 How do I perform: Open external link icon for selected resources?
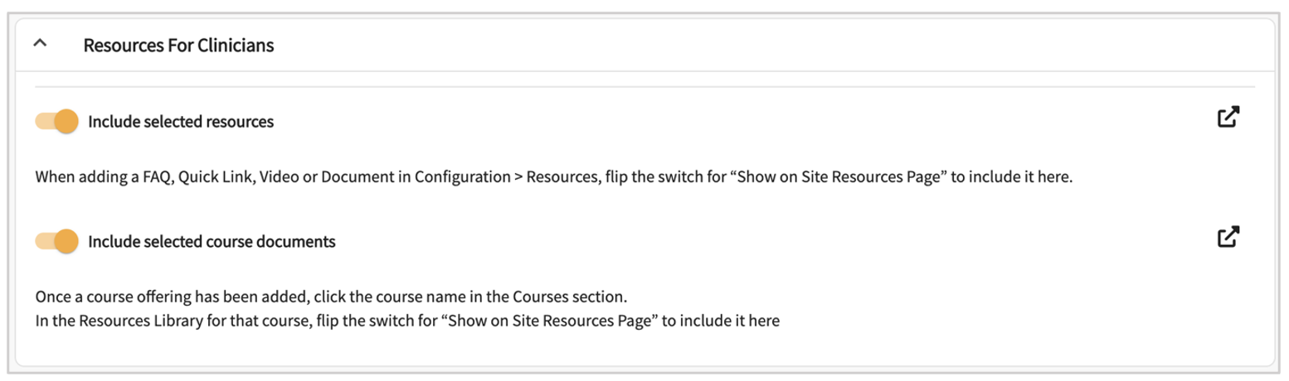(x=1228, y=118)
